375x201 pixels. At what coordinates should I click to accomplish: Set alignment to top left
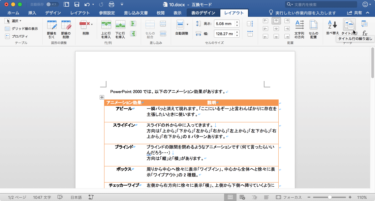click(x=265, y=21)
